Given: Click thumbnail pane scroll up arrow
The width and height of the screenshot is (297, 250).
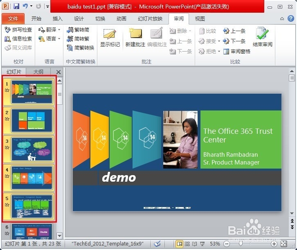Looking at the screenshot, I should pyautogui.click(x=59, y=81).
